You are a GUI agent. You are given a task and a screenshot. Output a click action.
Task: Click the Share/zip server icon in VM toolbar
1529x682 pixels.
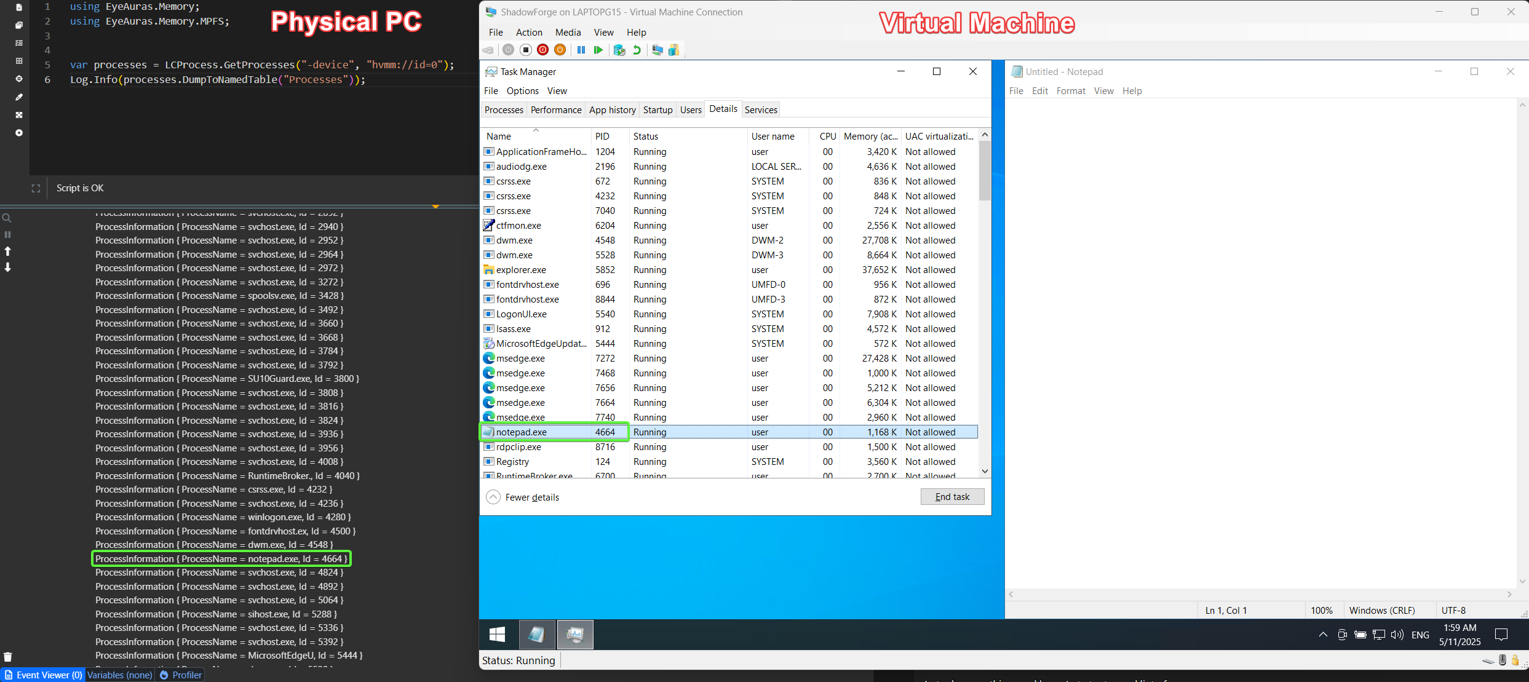(674, 50)
